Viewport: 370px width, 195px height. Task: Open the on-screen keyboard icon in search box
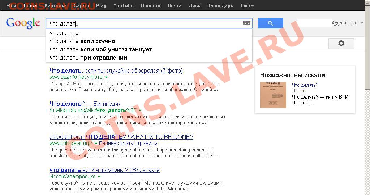pos(246,23)
